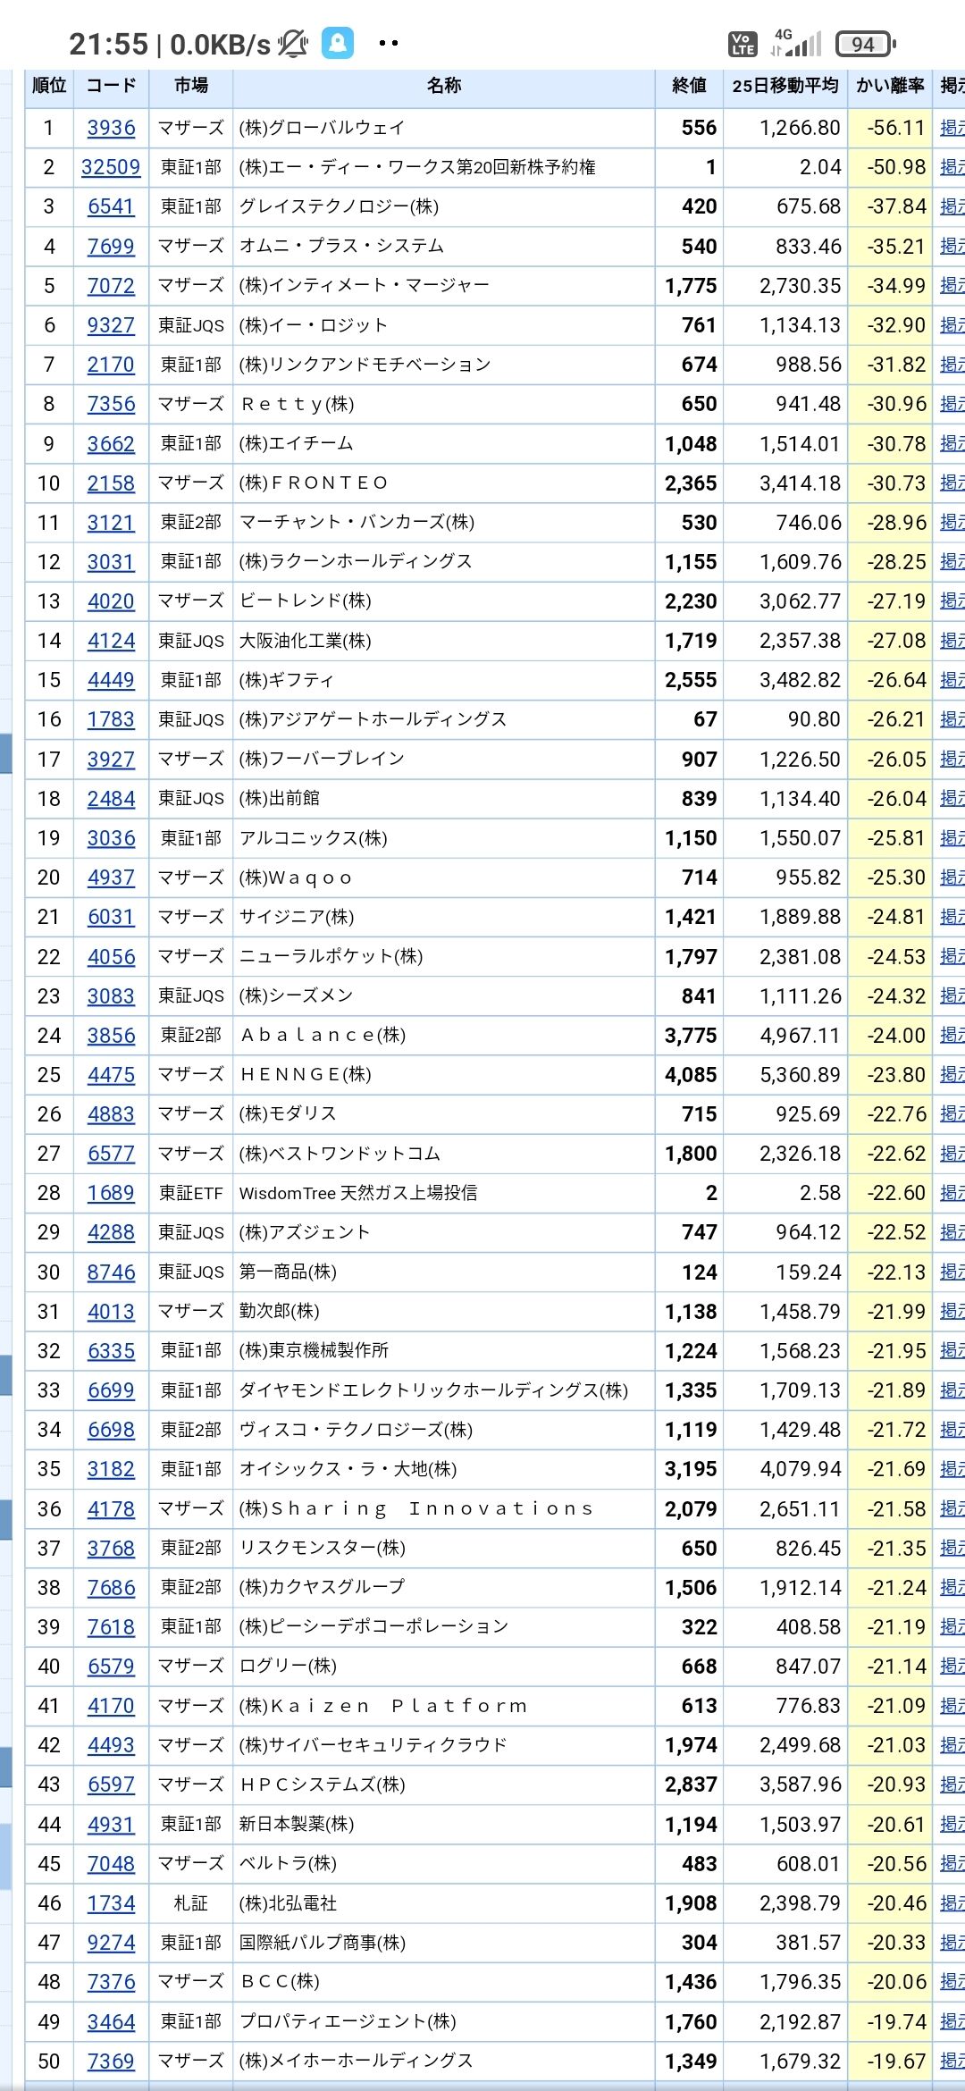The width and height of the screenshot is (965, 2091).
Task: Select the name (株)出前館
Action: [279, 798]
